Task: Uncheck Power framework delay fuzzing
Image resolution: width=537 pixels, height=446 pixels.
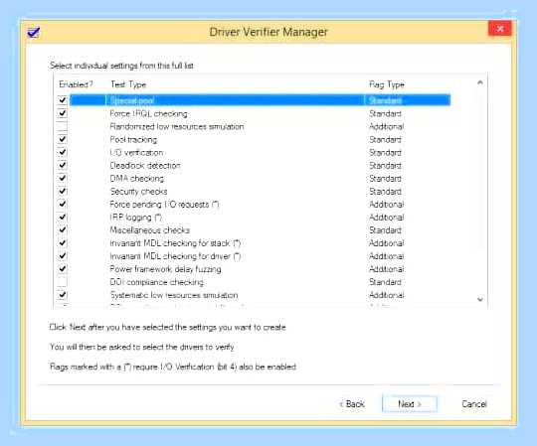Action: [x=63, y=269]
